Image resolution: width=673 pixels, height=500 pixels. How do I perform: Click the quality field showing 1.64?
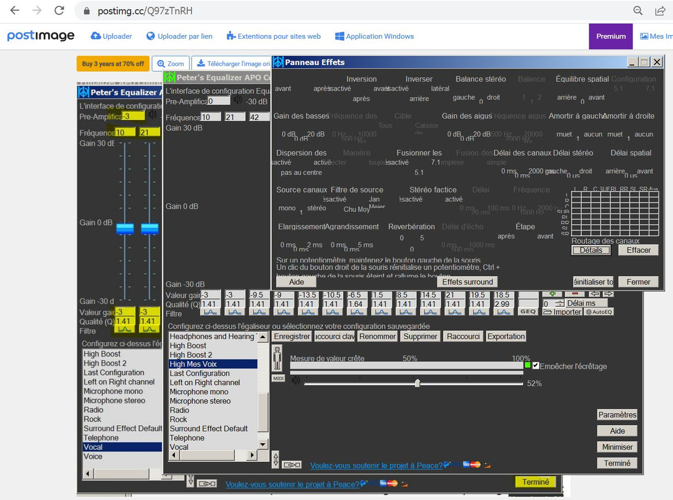point(356,304)
